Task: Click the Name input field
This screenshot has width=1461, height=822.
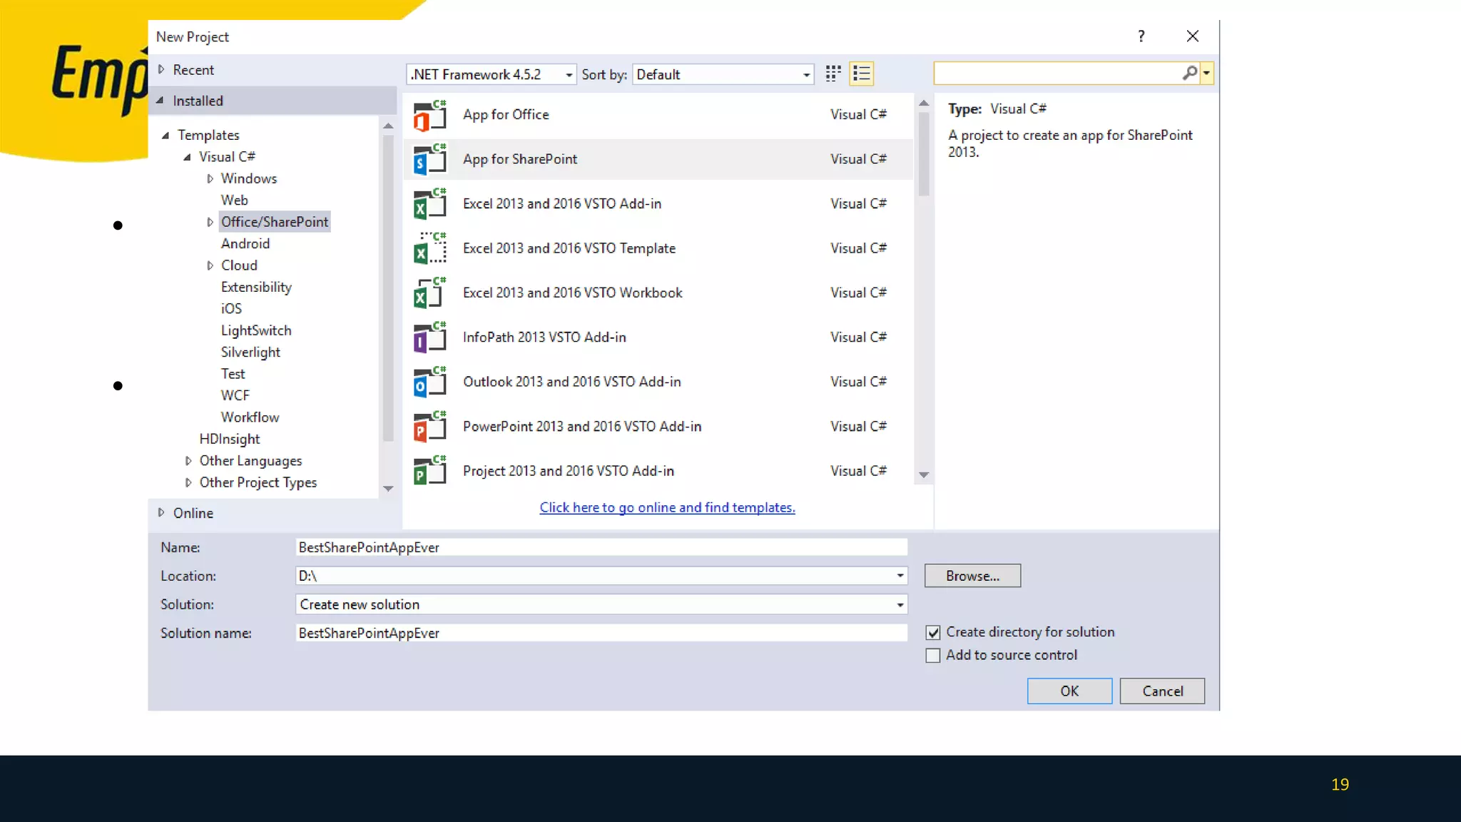Action: (x=601, y=547)
